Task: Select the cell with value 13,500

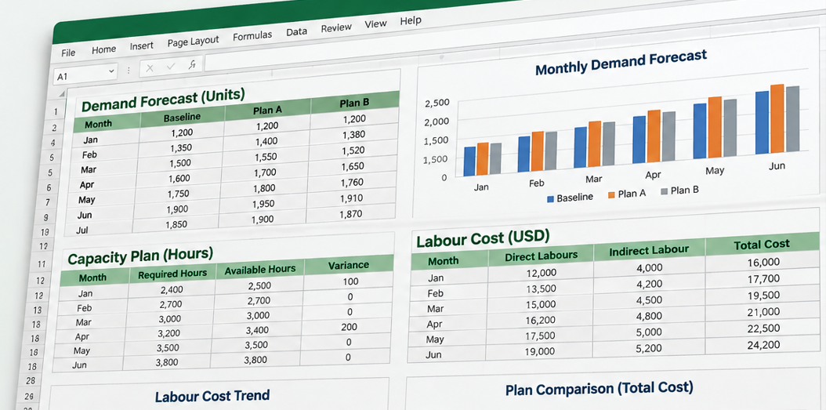Action: (x=541, y=288)
